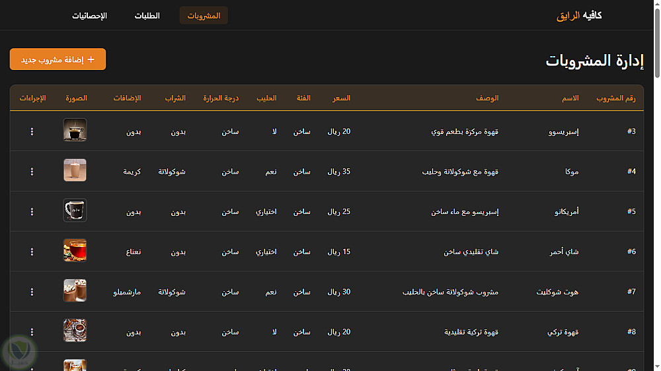Image resolution: width=661 pixels, height=371 pixels.
Task: Click the درجة الحرارة column header
Action: pyautogui.click(x=221, y=98)
